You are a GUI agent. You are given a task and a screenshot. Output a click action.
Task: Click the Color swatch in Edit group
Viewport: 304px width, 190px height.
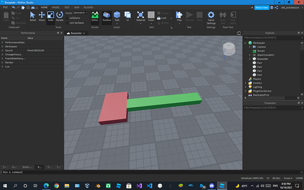tap(151, 15)
